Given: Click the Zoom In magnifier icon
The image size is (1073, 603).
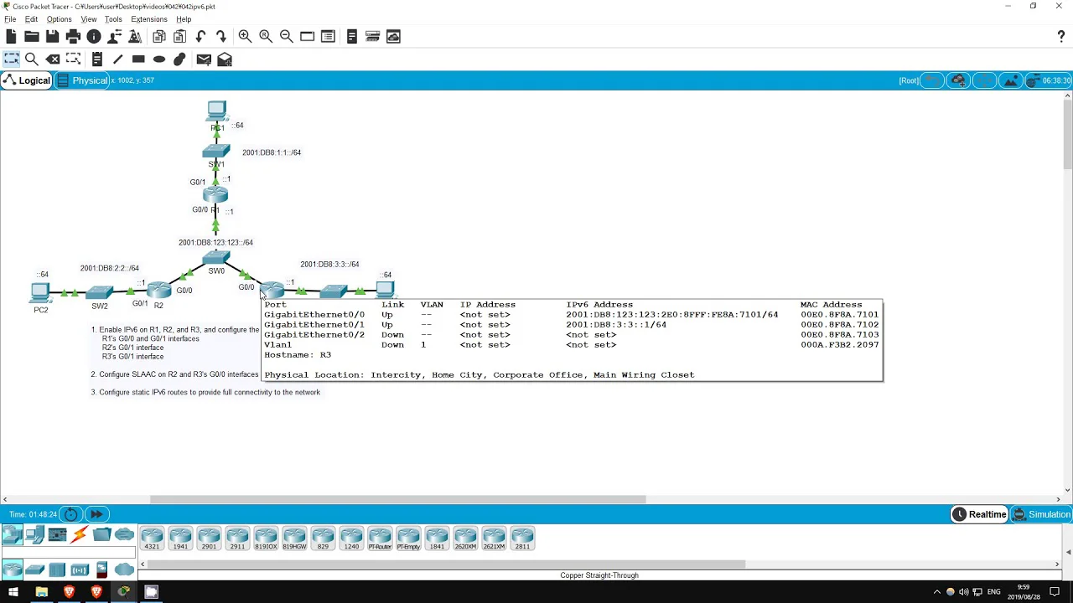Looking at the screenshot, I should tap(245, 36).
